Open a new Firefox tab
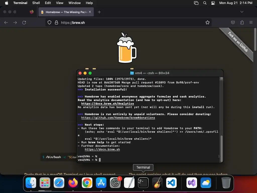 99,12
